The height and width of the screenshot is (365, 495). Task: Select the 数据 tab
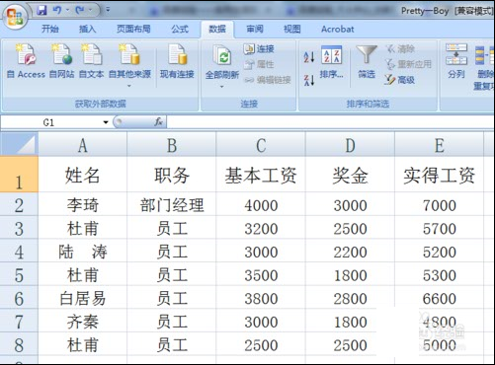(217, 29)
